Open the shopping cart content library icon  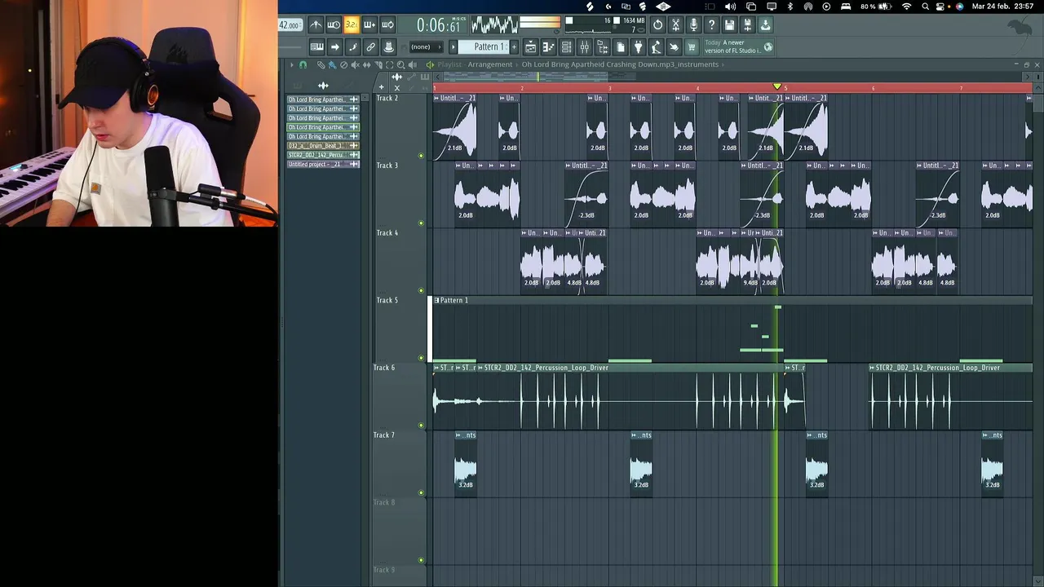pyautogui.click(x=691, y=46)
